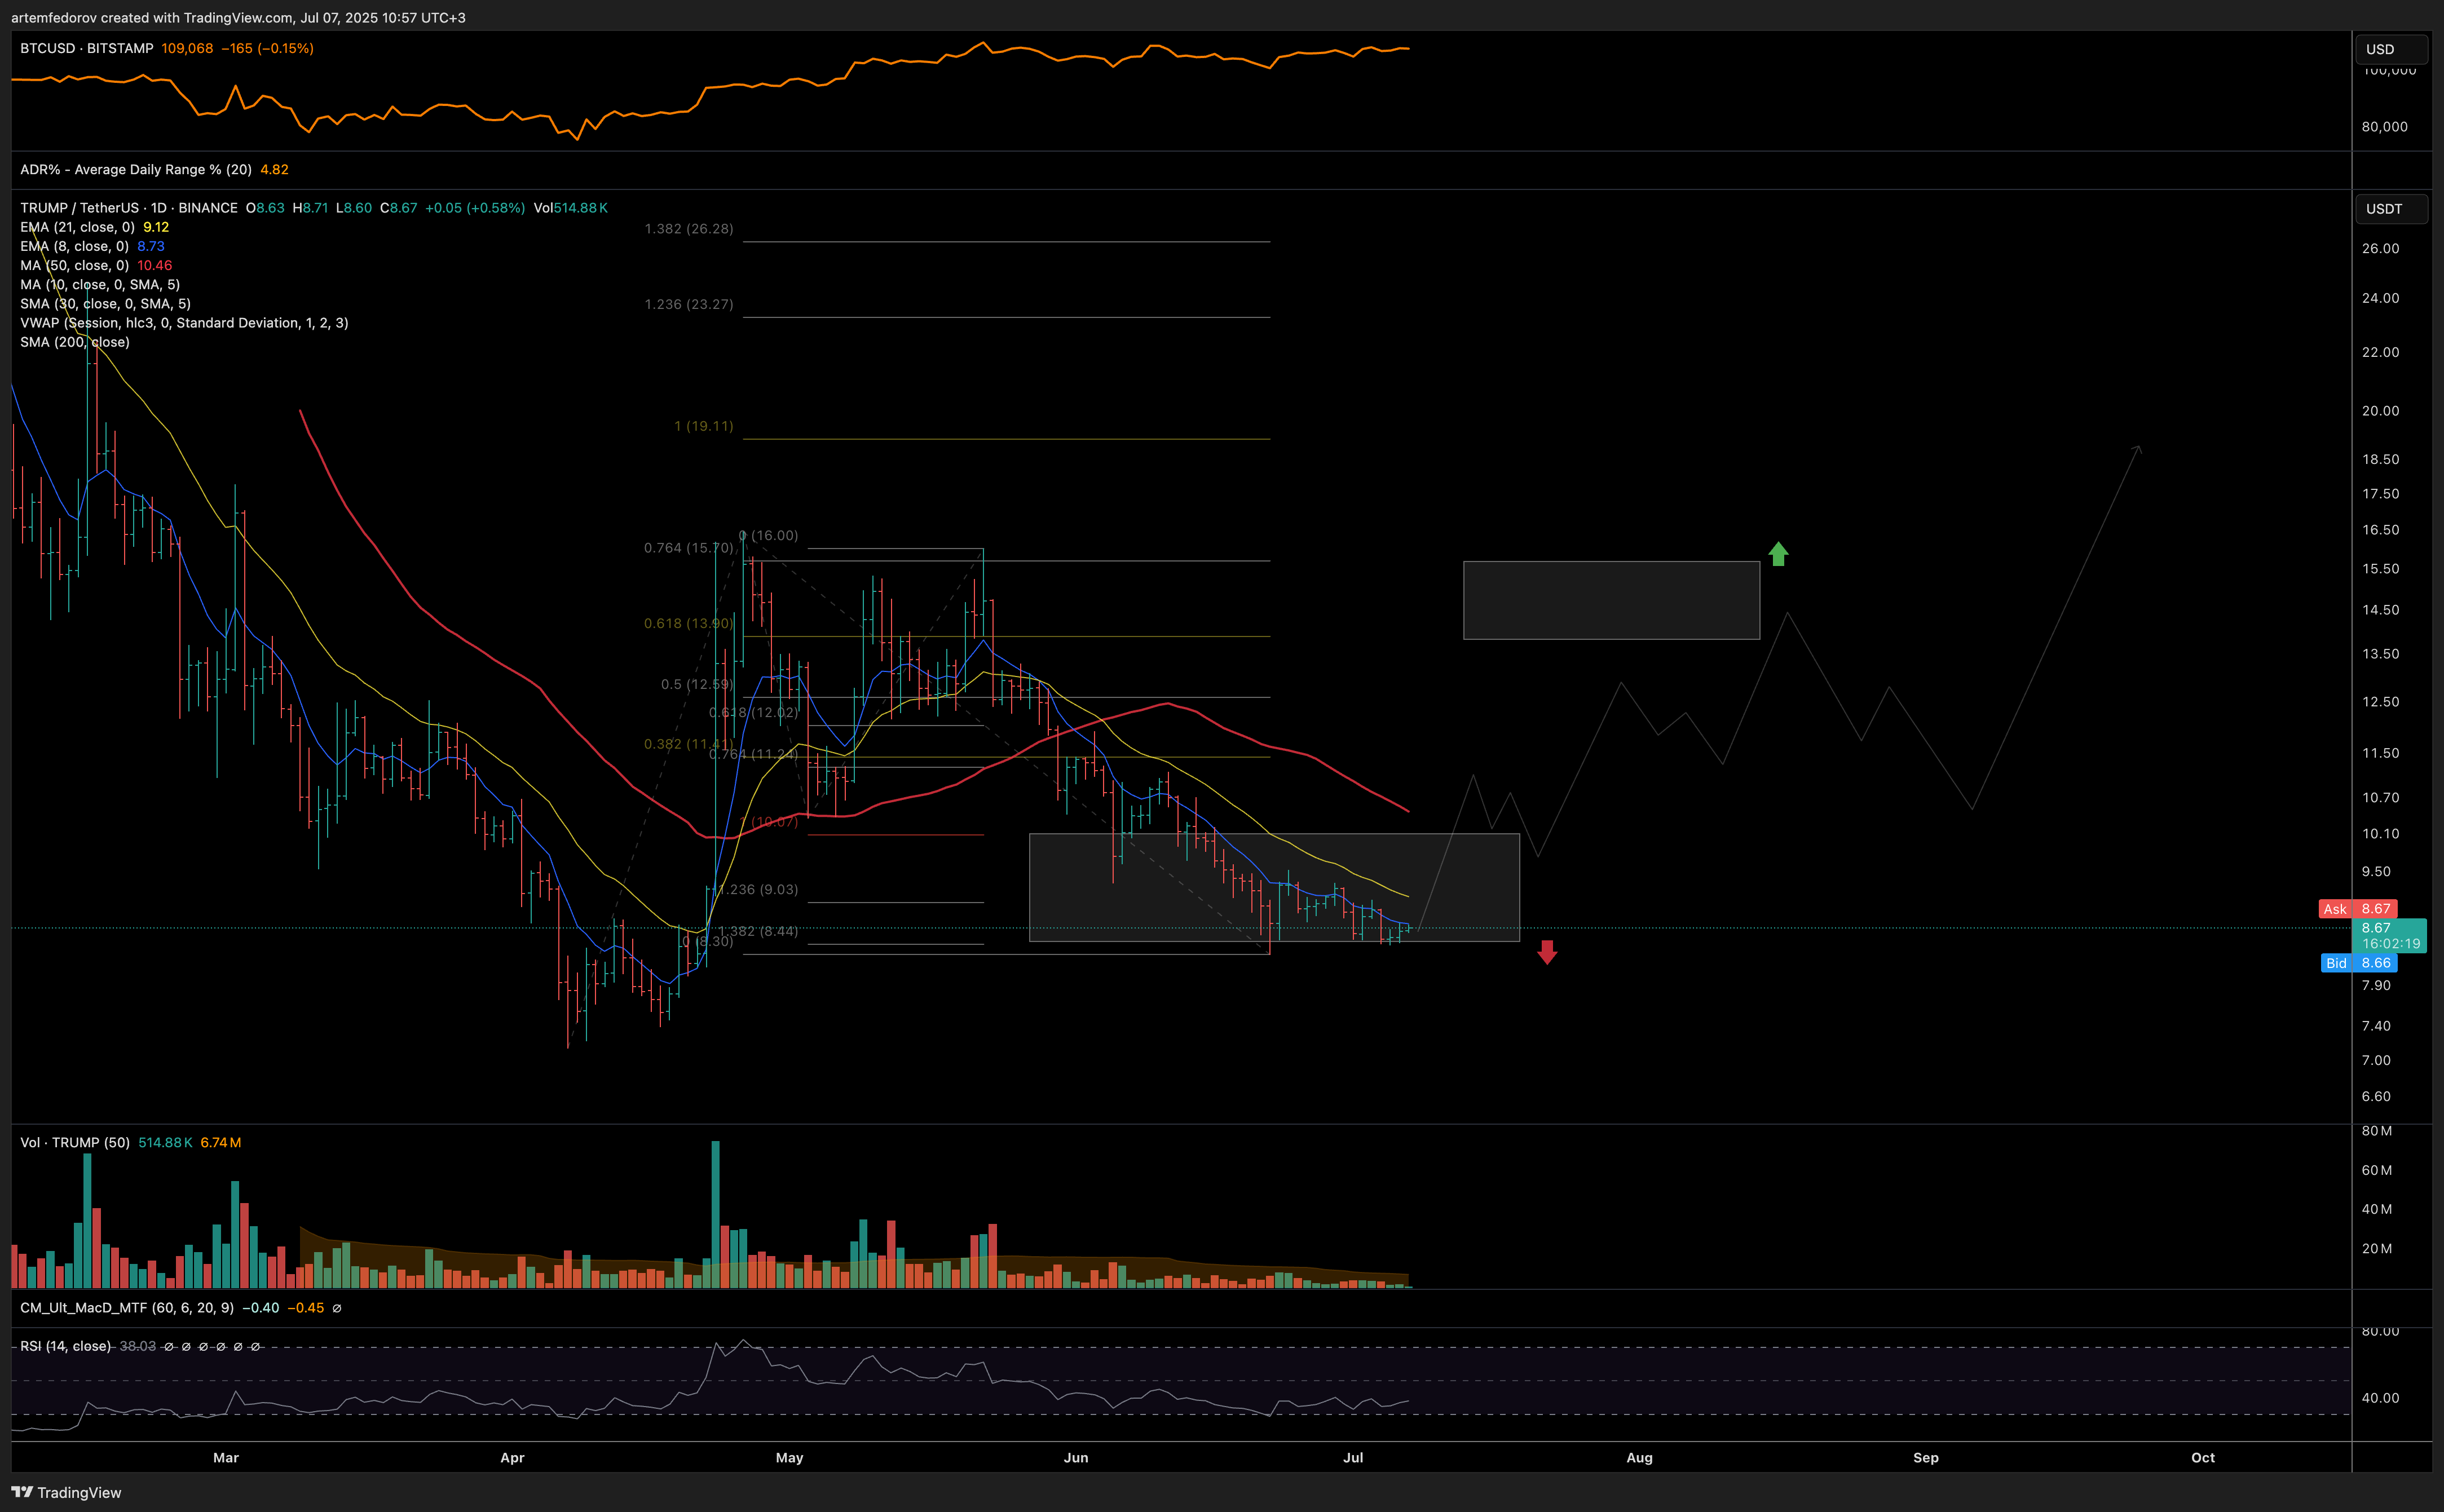
Task: Click the BTC price value 109,068
Action: tap(187, 48)
